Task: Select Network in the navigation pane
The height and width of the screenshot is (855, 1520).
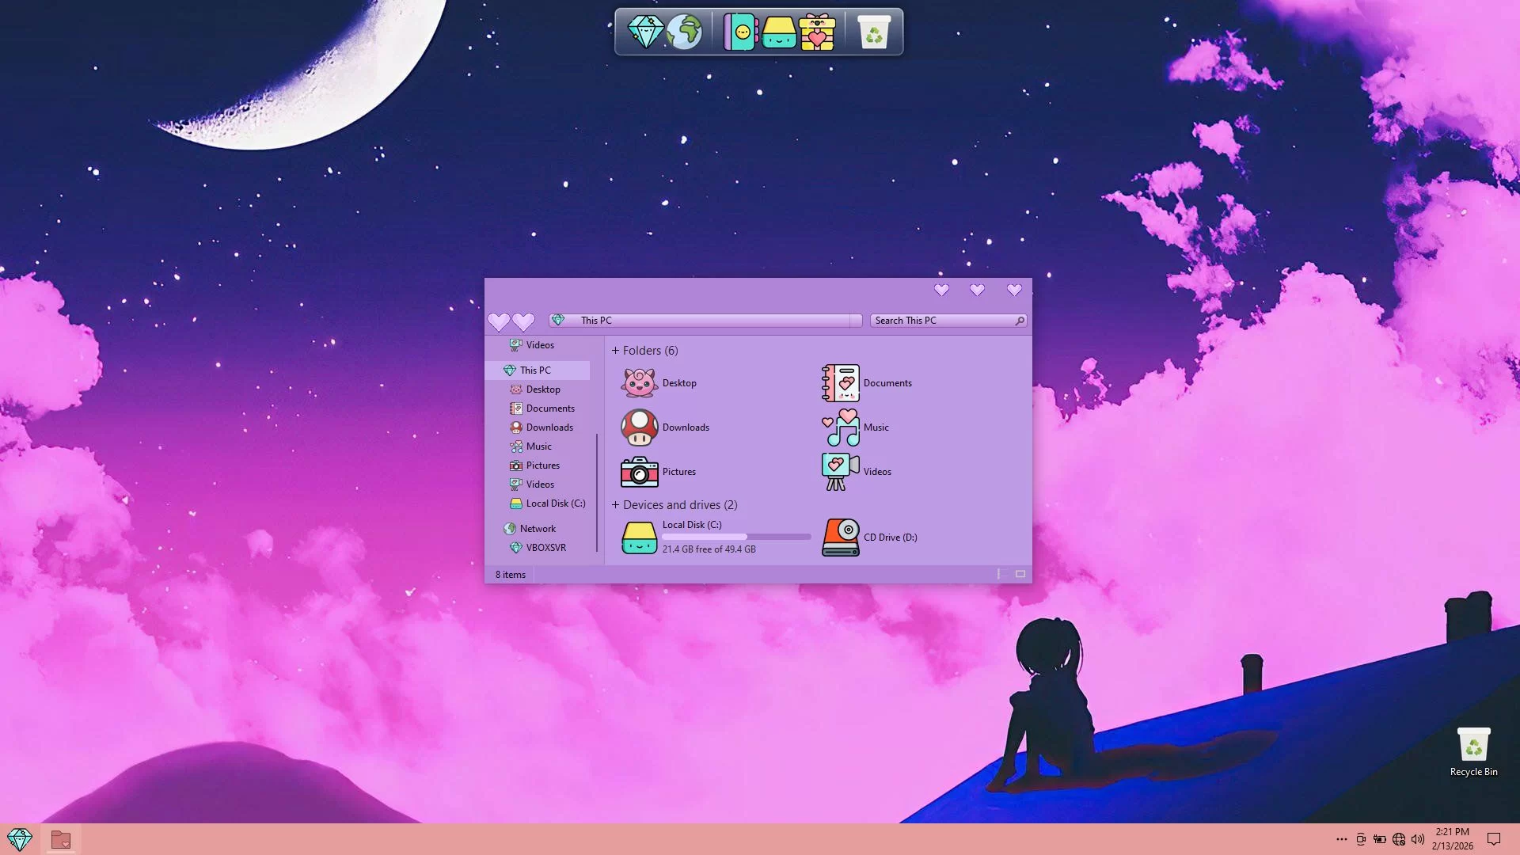Action: pos(538,529)
